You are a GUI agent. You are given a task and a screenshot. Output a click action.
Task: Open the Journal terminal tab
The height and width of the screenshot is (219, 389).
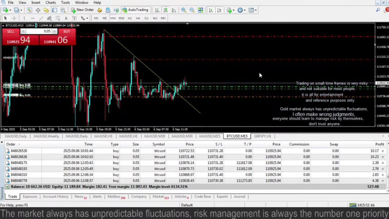[239, 196]
